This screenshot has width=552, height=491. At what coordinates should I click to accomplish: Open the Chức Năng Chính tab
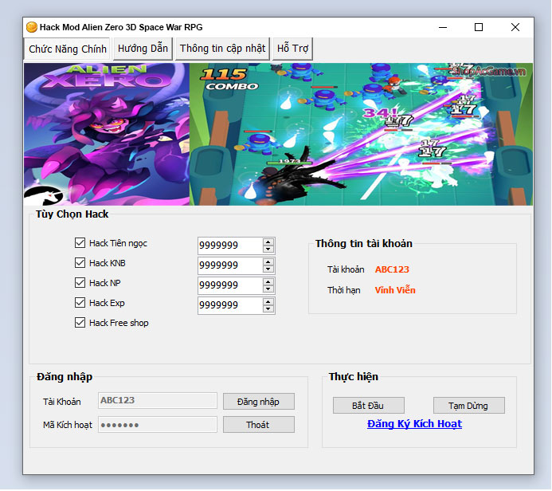(x=67, y=49)
